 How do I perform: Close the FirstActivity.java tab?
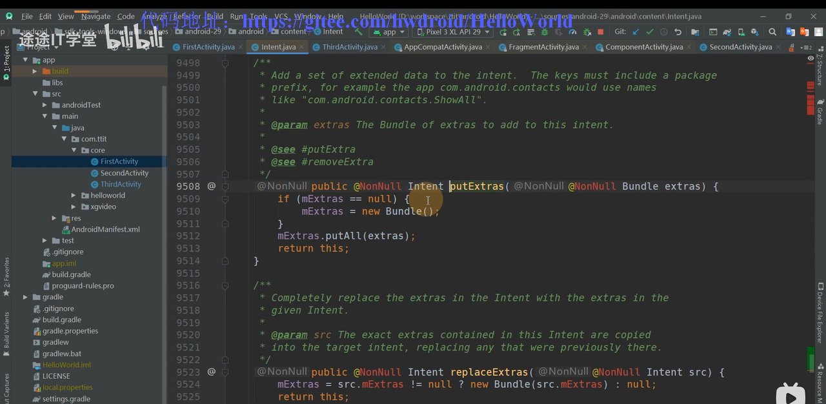(x=241, y=47)
